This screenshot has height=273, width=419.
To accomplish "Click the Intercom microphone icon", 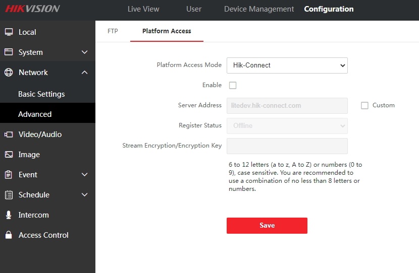I will 9,215.
